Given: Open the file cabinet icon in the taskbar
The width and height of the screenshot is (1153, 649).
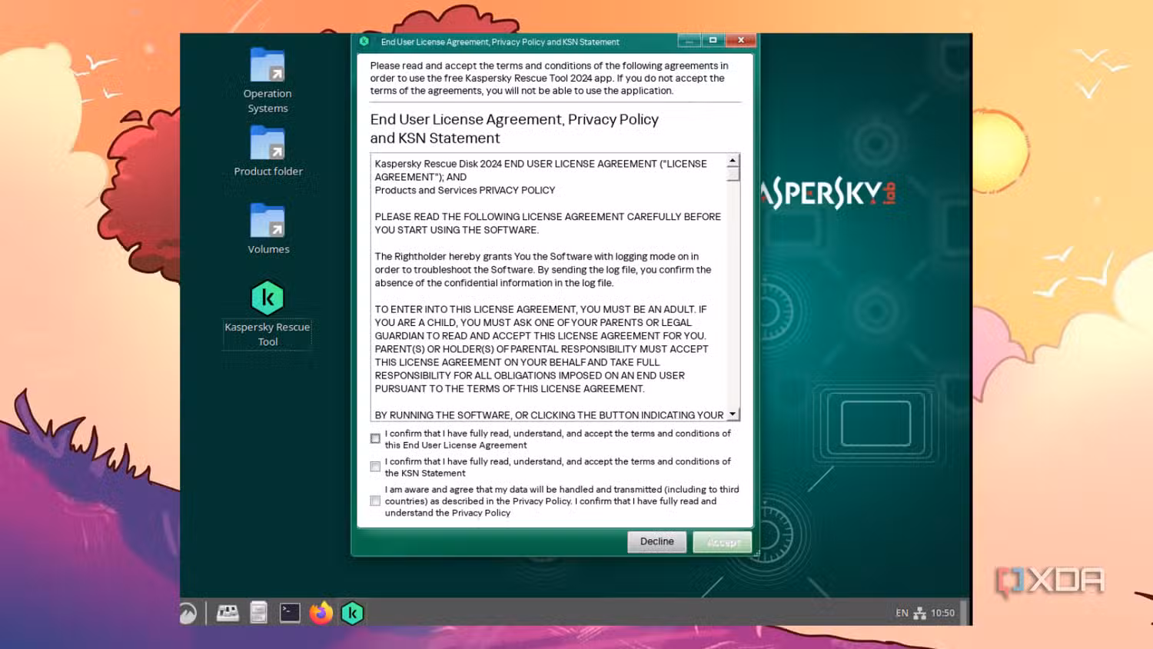Looking at the screenshot, I should 259,613.
